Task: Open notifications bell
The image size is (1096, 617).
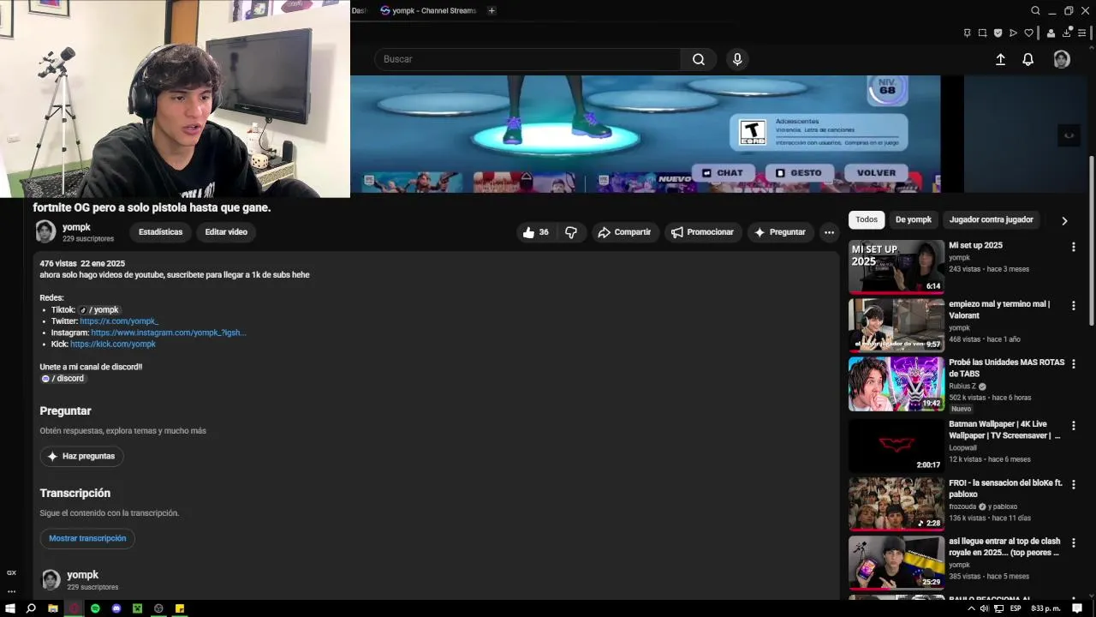Action: pyautogui.click(x=1027, y=59)
